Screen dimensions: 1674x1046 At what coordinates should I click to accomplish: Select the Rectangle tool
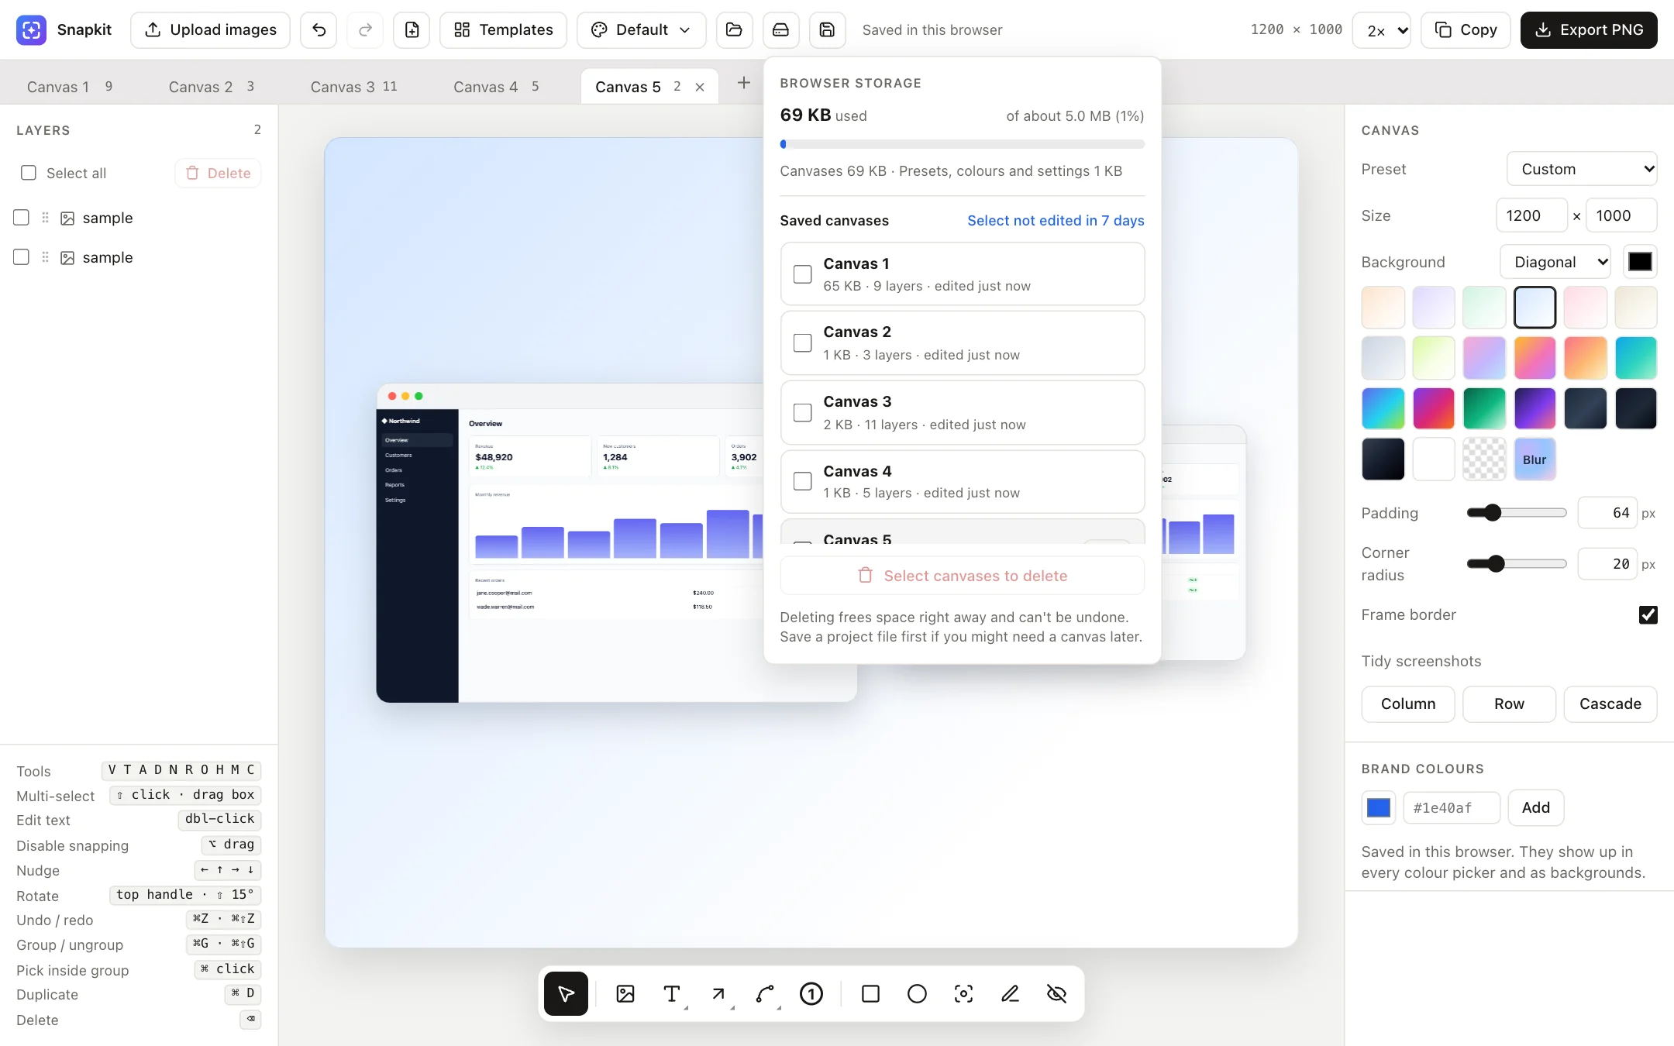click(870, 993)
